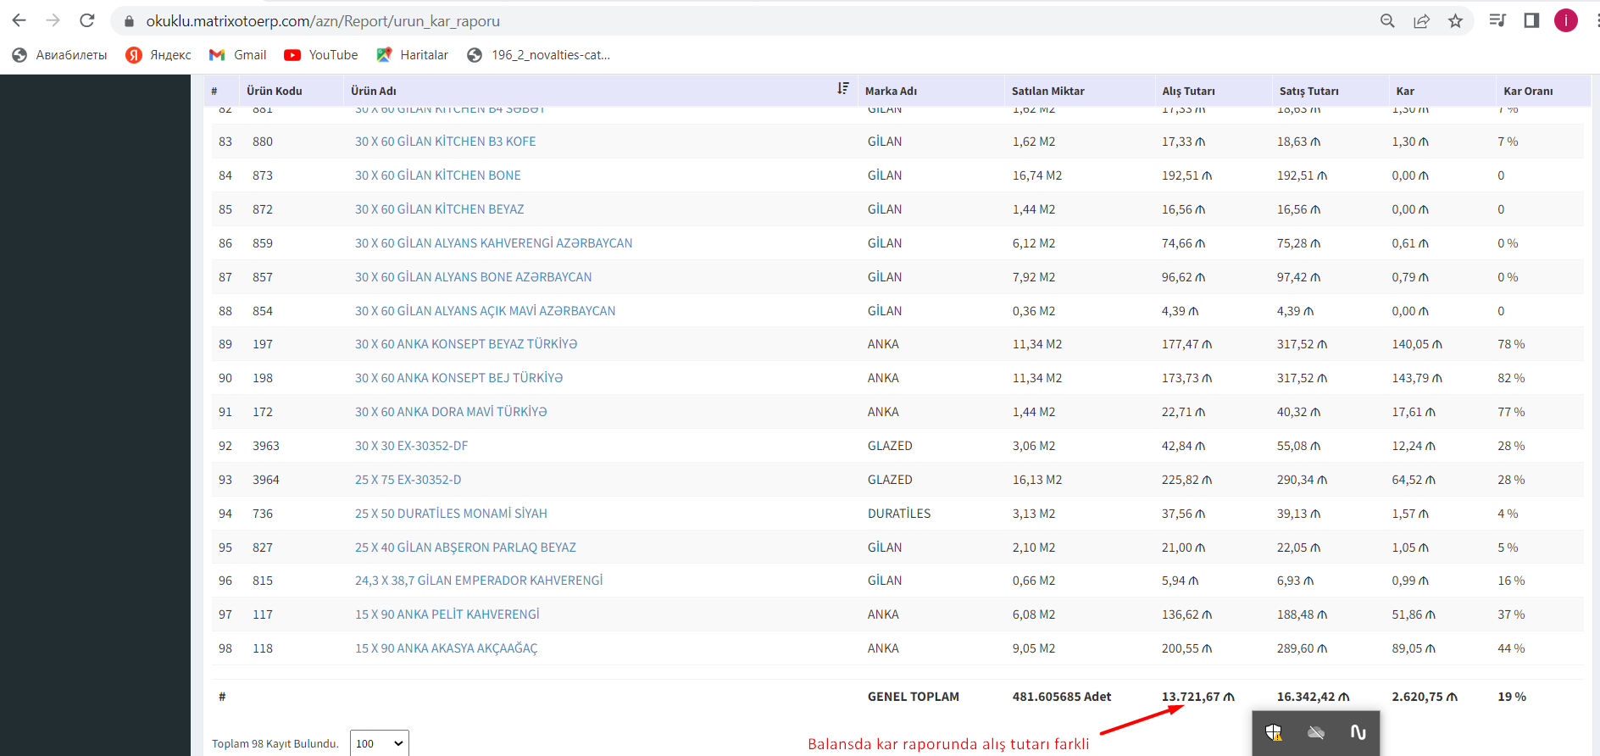The height and width of the screenshot is (756, 1600).
Task: Open the user profile avatar
Action: [x=1565, y=20]
